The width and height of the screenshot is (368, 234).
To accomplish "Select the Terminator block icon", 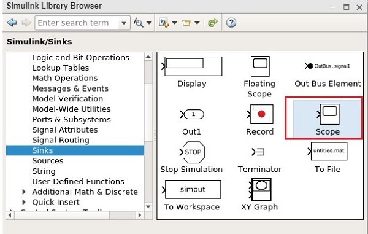I will 258,152.
